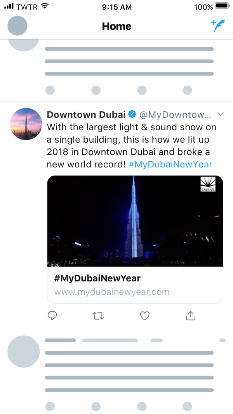Like the Downtown Dubai tweet

(145, 316)
